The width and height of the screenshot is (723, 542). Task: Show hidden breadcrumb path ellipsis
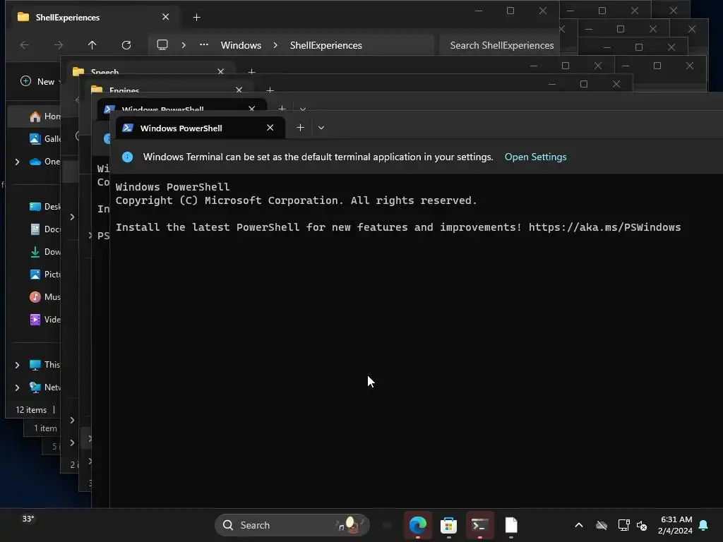coord(204,44)
